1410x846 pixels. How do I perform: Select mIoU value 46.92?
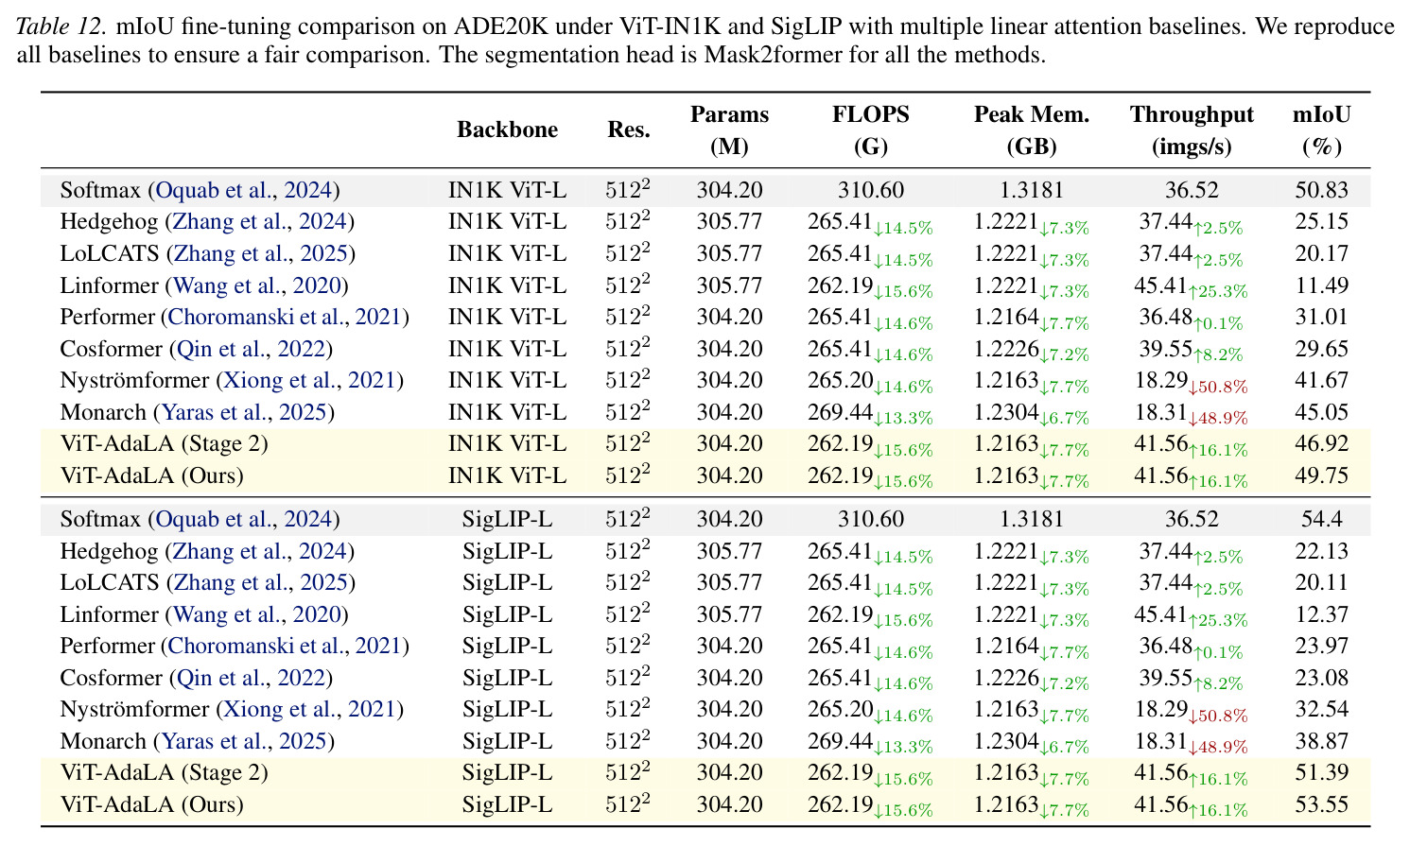pos(1322,443)
